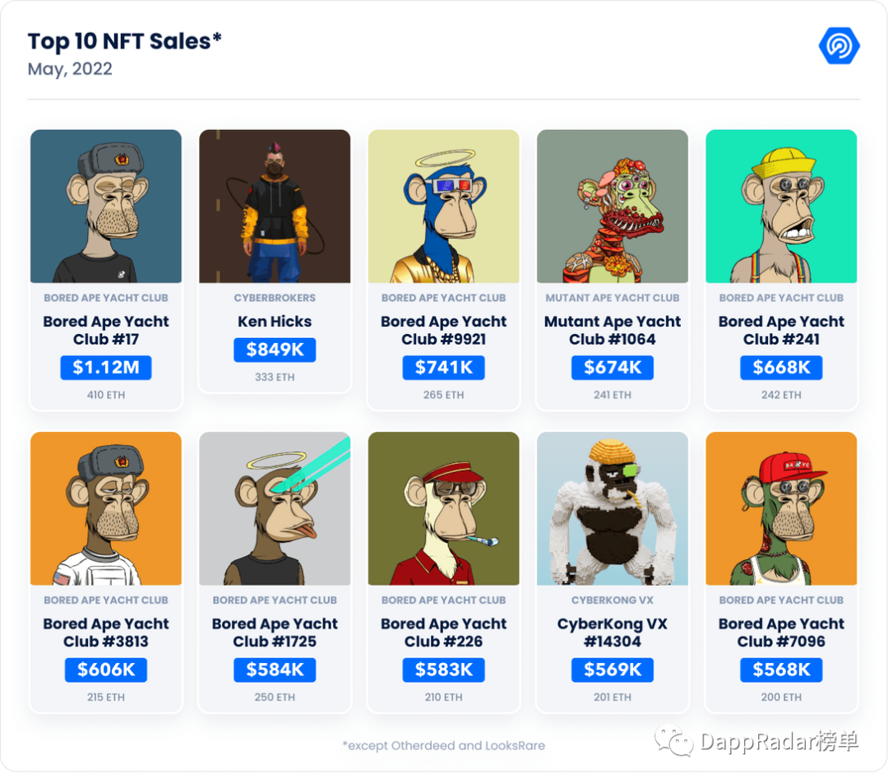Click the $674K price badge
The width and height of the screenshot is (888, 783).
[x=613, y=367]
